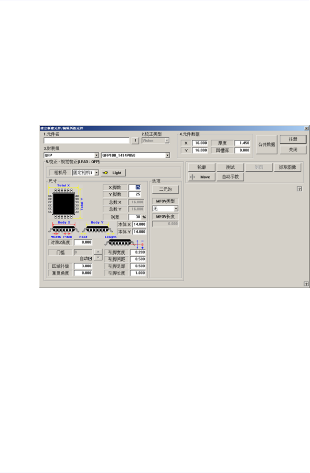
Task: Click the 本体X value field
Action: (139, 224)
